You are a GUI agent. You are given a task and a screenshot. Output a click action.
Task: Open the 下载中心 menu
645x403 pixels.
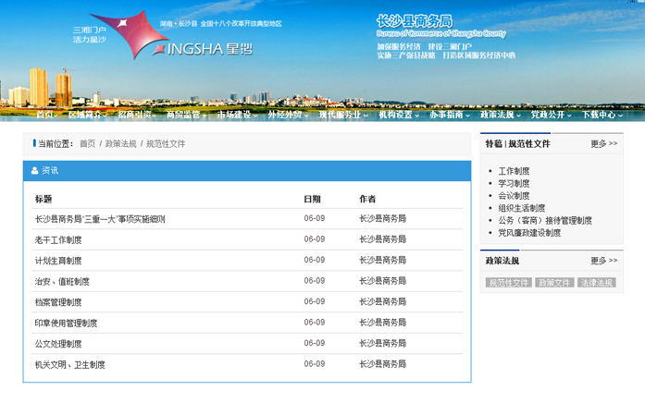[602, 115]
